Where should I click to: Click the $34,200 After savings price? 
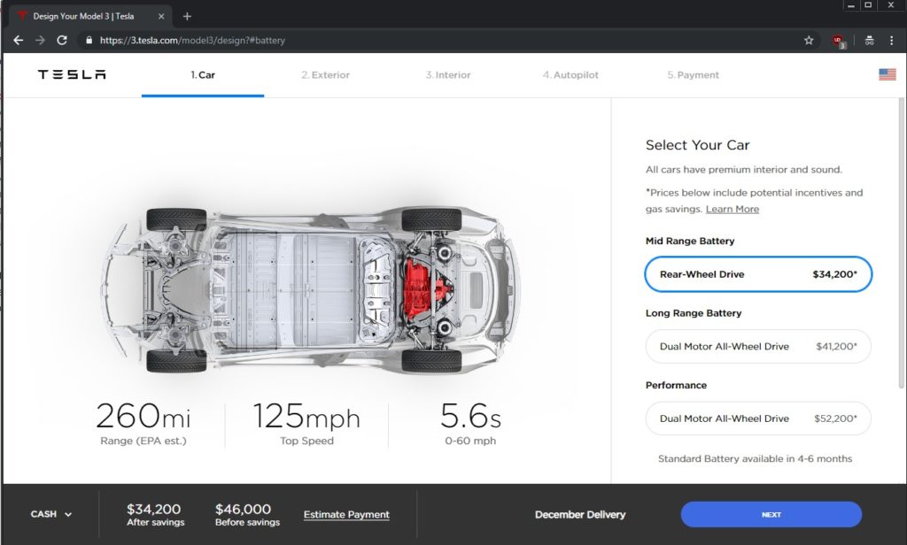[x=154, y=509]
